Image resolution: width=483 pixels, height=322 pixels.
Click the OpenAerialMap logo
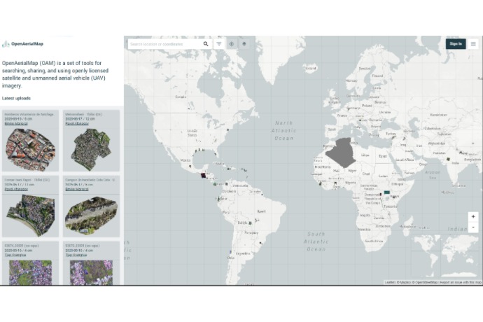[23, 44]
